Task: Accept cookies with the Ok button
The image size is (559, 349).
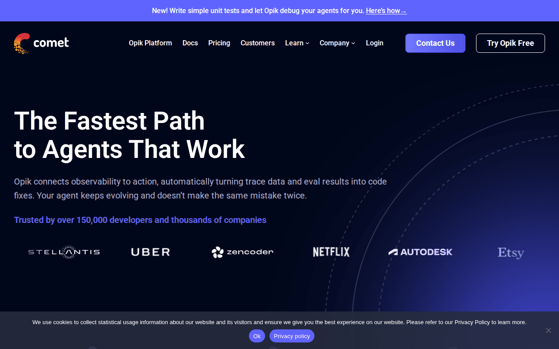Action: click(x=257, y=336)
